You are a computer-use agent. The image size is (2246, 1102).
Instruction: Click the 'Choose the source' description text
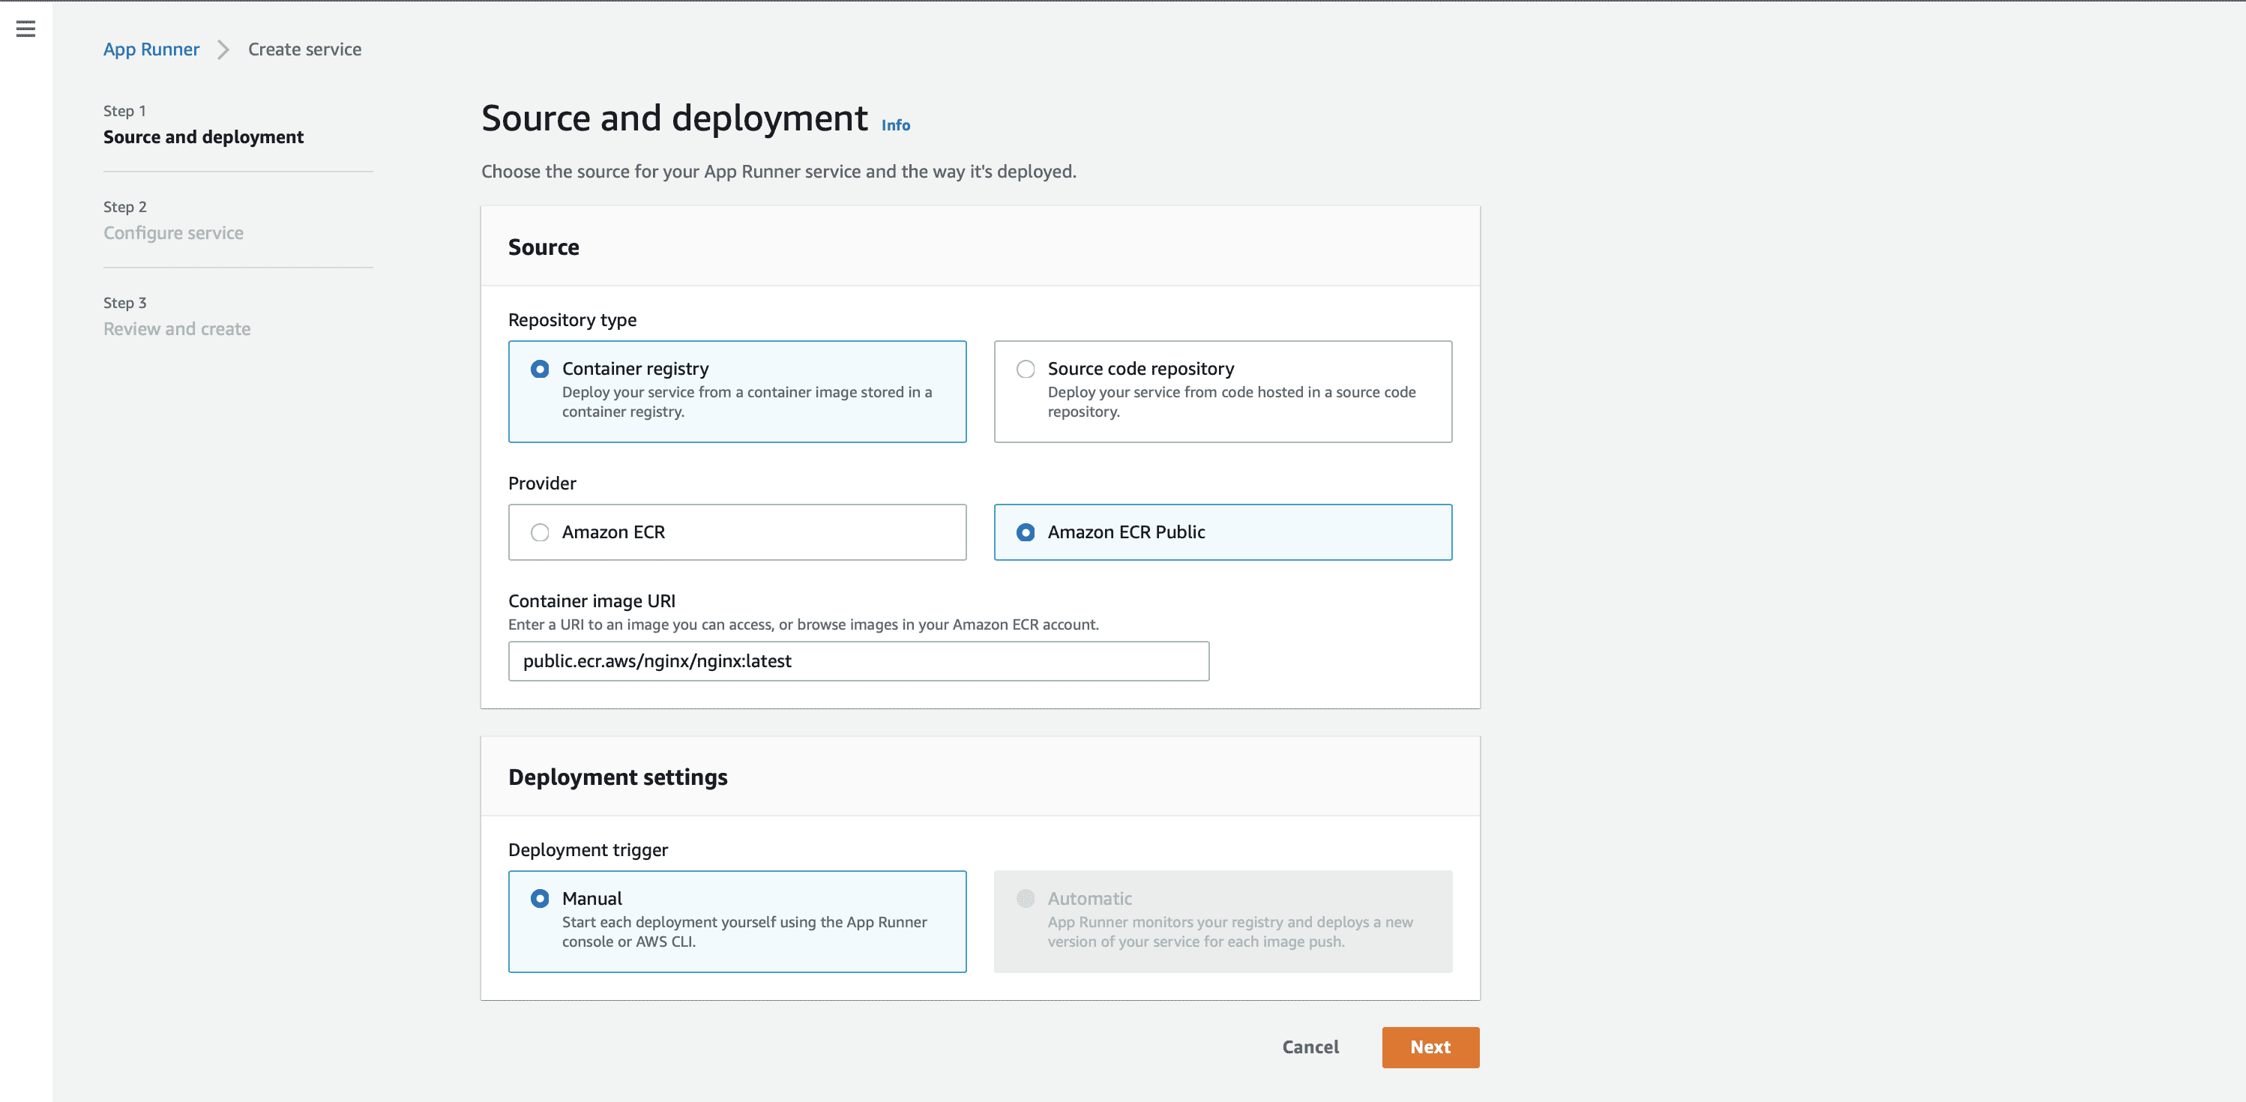pos(779,172)
